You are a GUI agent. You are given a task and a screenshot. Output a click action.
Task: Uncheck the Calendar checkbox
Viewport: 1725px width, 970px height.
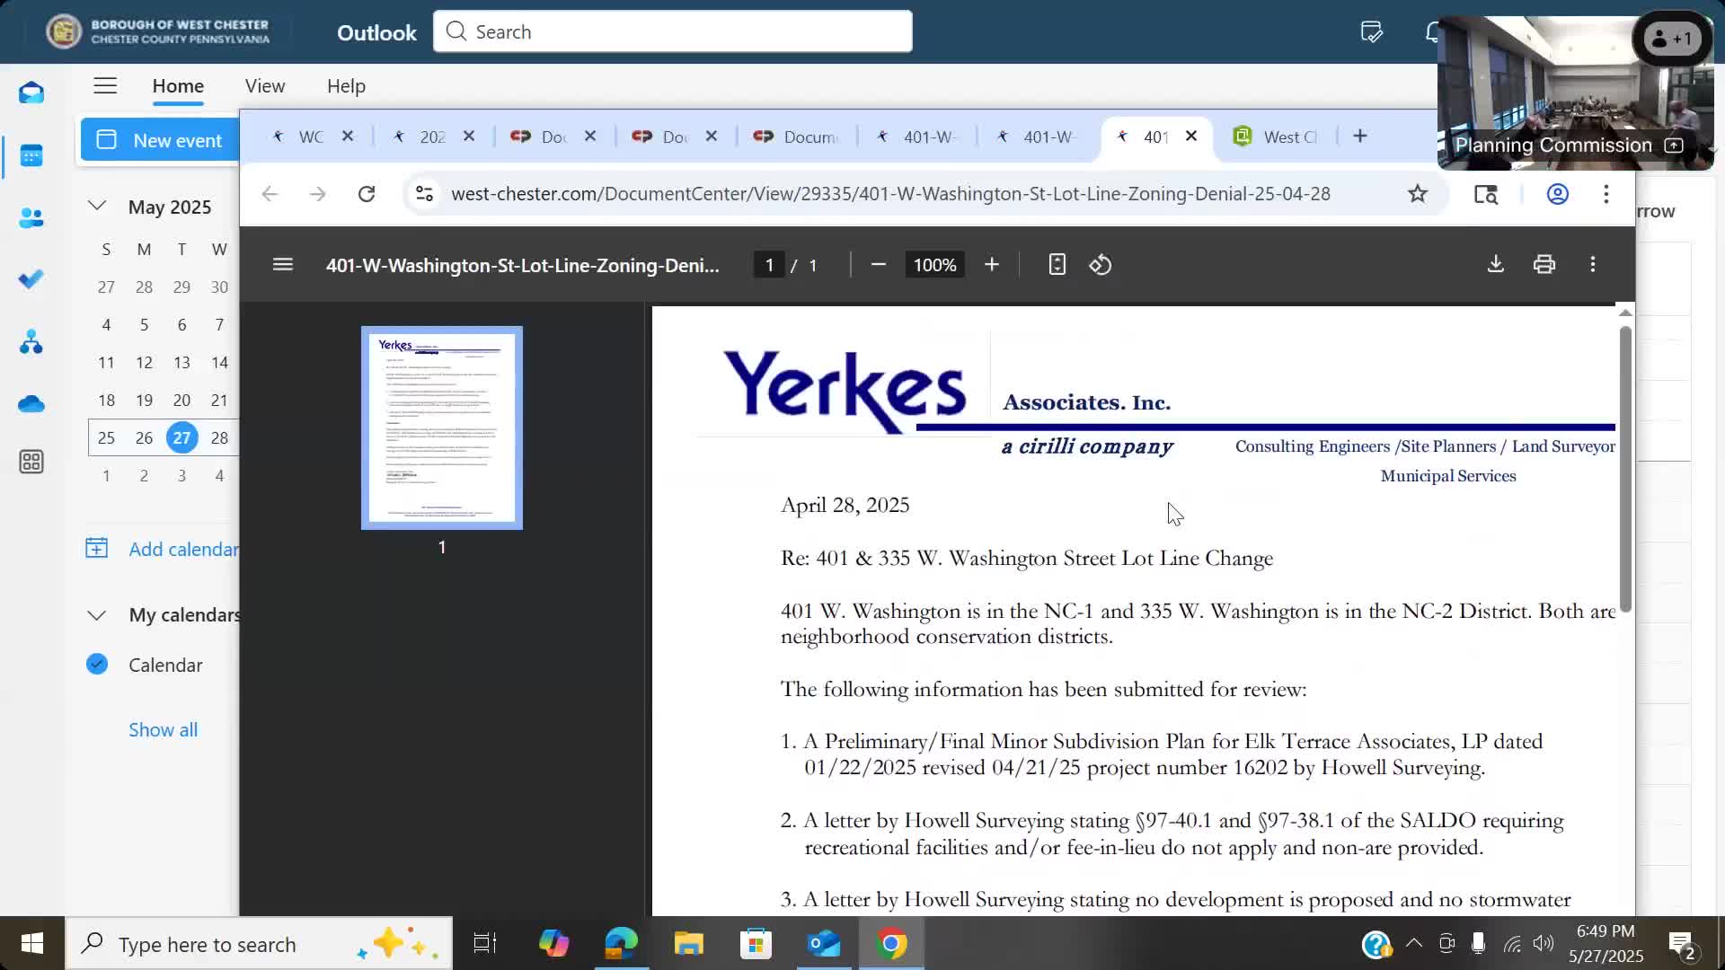[97, 665]
